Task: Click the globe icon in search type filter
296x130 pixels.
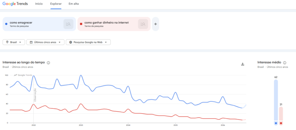Action: tap(71, 42)
